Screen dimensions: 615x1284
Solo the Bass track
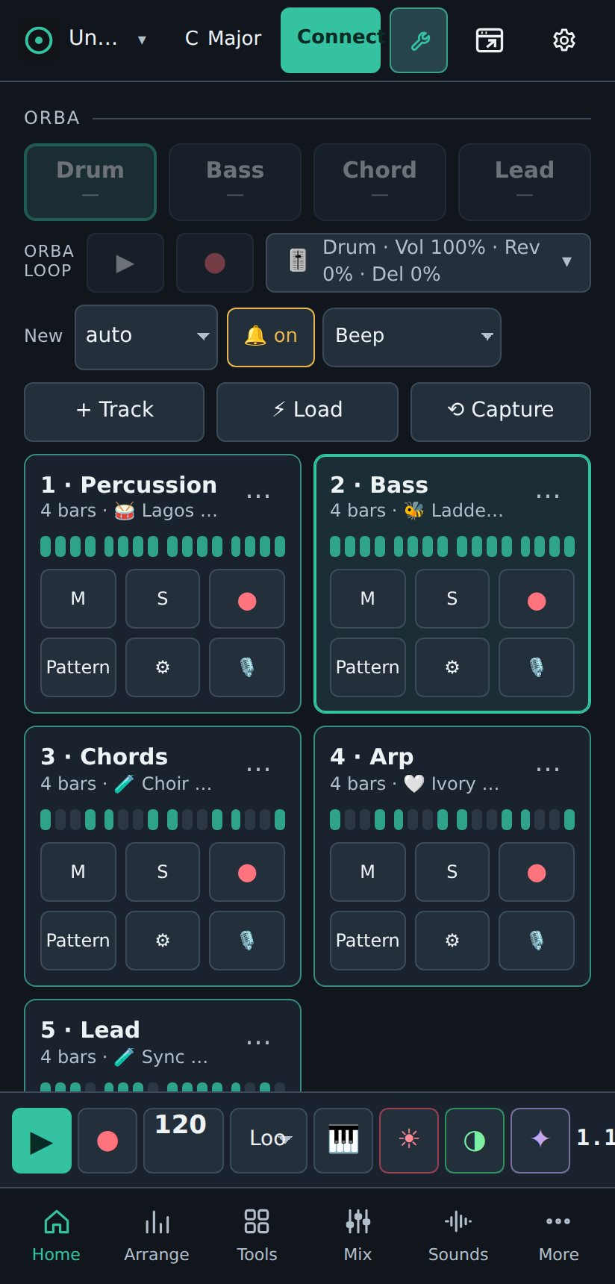pos(452,599)
